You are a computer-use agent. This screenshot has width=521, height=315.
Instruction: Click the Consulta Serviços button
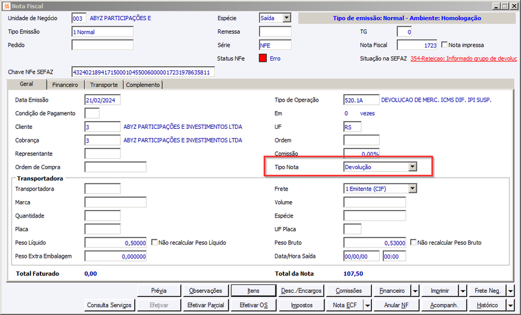click(x=109, y=305)
